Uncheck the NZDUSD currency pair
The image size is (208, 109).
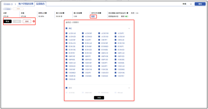[x=83, y=66]
